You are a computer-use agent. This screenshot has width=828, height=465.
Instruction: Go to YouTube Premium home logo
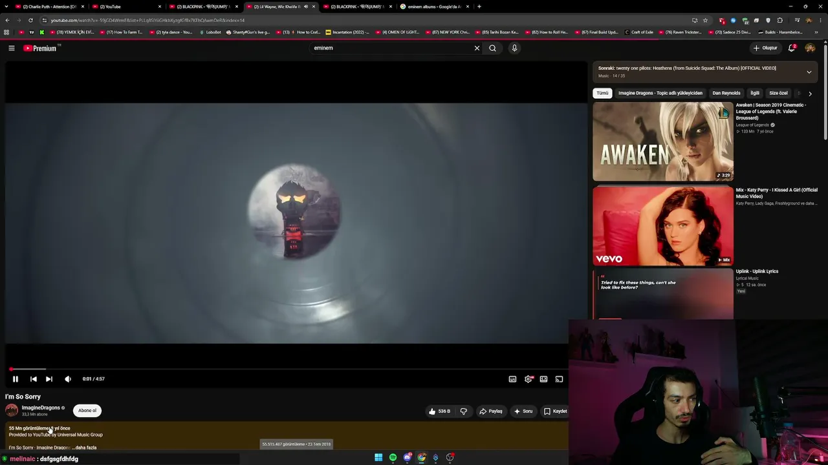tap(40, 48)
